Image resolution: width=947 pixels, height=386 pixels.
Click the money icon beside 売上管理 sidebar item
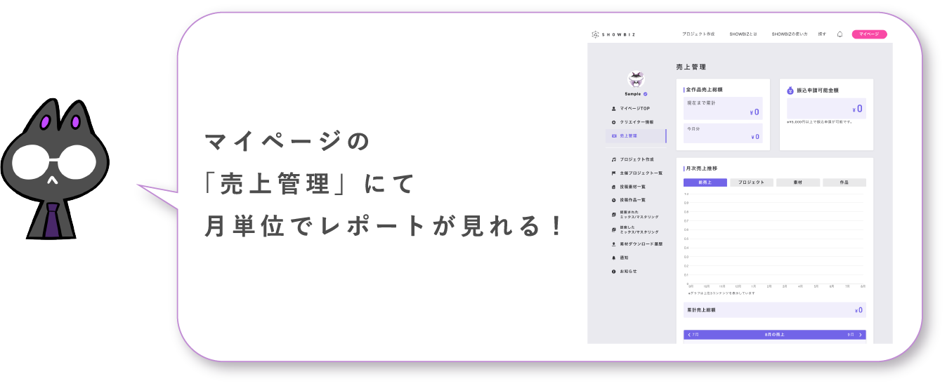pyautogui.click(x=614, y=135)
